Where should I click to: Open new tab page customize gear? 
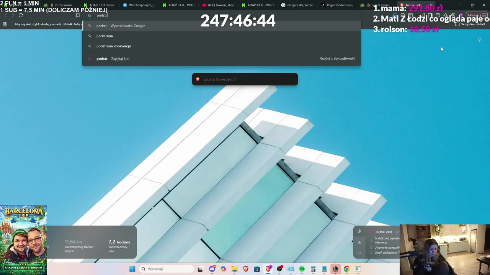point(479,40)
